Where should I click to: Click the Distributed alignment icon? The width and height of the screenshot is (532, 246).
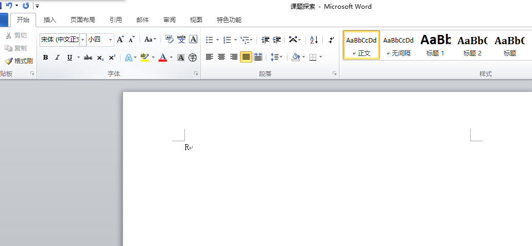pyautogui.click(x=258, y=57)
